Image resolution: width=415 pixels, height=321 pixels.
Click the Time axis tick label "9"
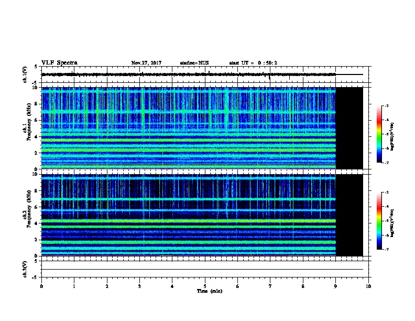335,286
